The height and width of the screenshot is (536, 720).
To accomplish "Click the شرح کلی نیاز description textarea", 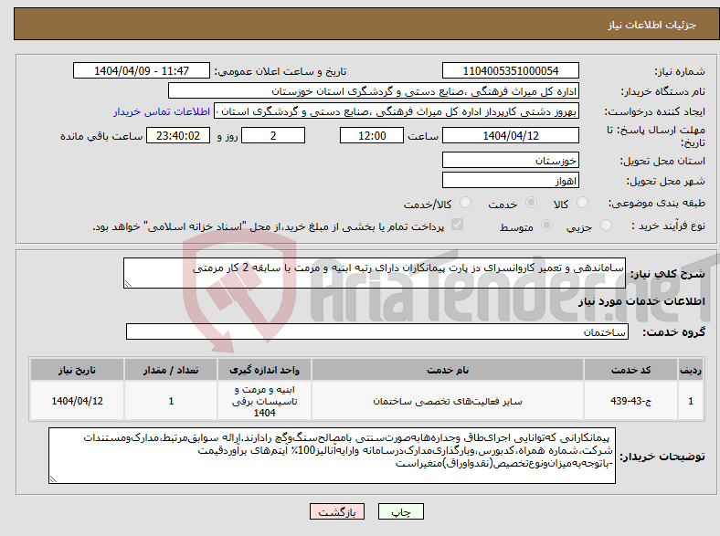I will pyautogui.click(x=375, y=273).
